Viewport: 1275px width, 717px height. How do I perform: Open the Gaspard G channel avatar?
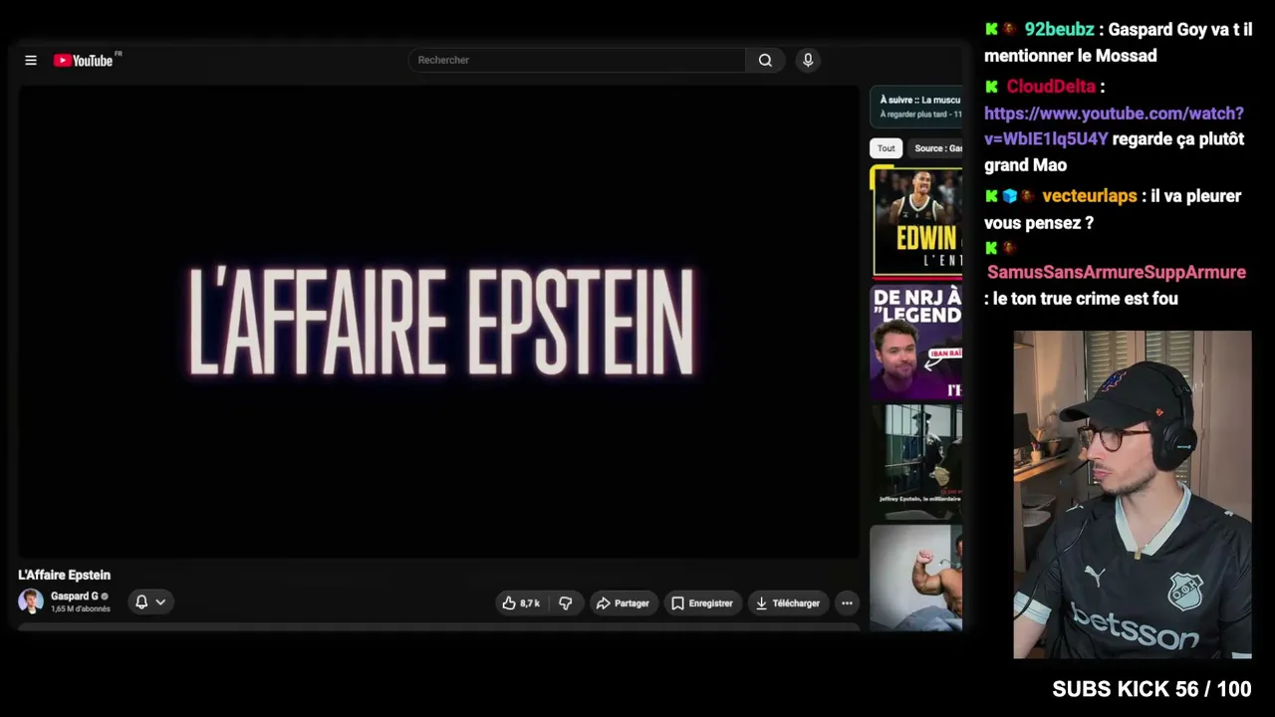click(x=31, y=601)
